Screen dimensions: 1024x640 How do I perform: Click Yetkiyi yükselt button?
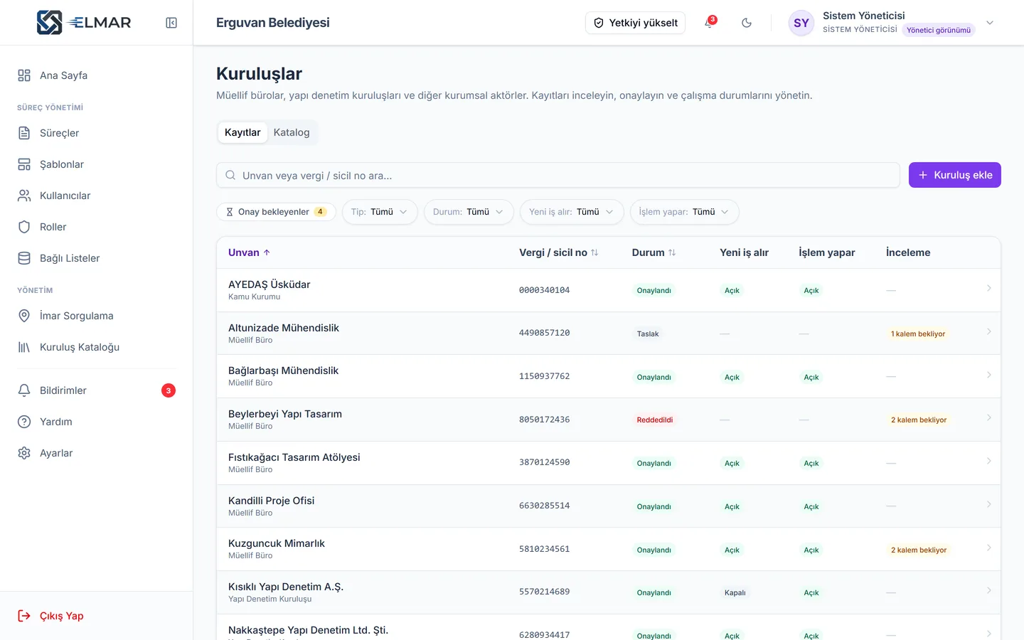pyautogui.click(x=635, y=23)
